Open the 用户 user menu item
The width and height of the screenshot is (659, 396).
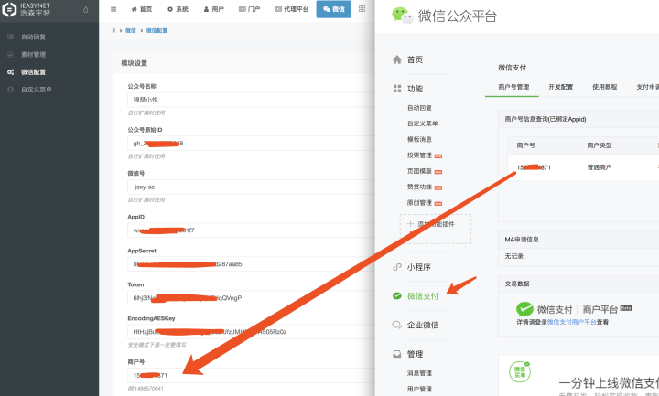click(x=214, y=9)
